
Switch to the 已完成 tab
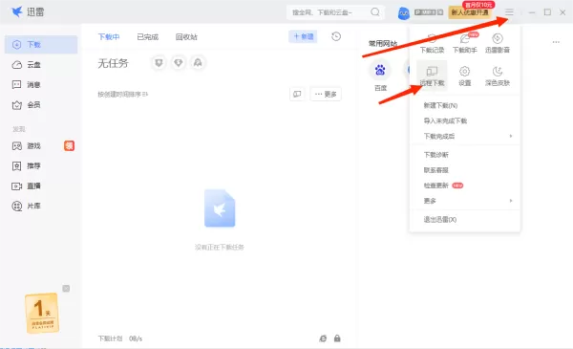coord(148,37)
